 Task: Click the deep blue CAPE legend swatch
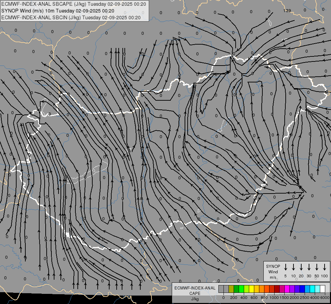coord(302,289)
